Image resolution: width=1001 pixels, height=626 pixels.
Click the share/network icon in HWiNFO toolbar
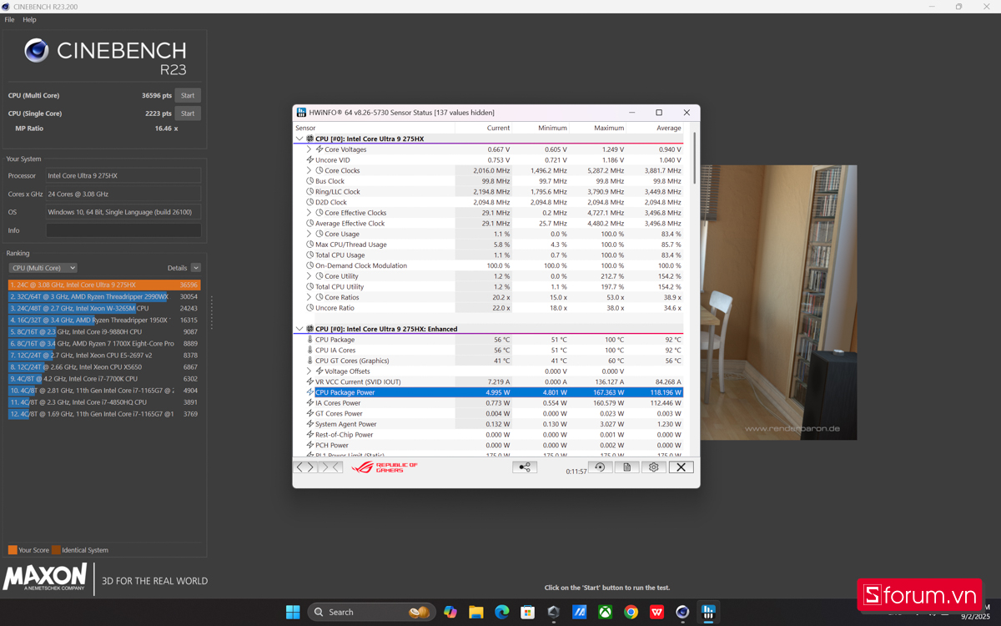click(x=525, y=467)
